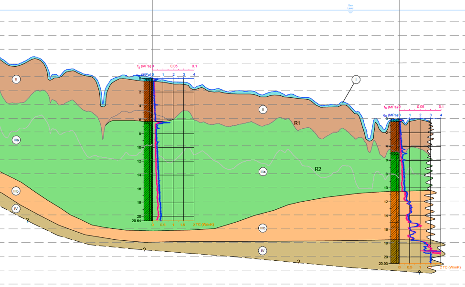Select the right borehole's TC (W/mK) axis label
The width and height of the screenshot is (465, 287).
click(452, 267)
